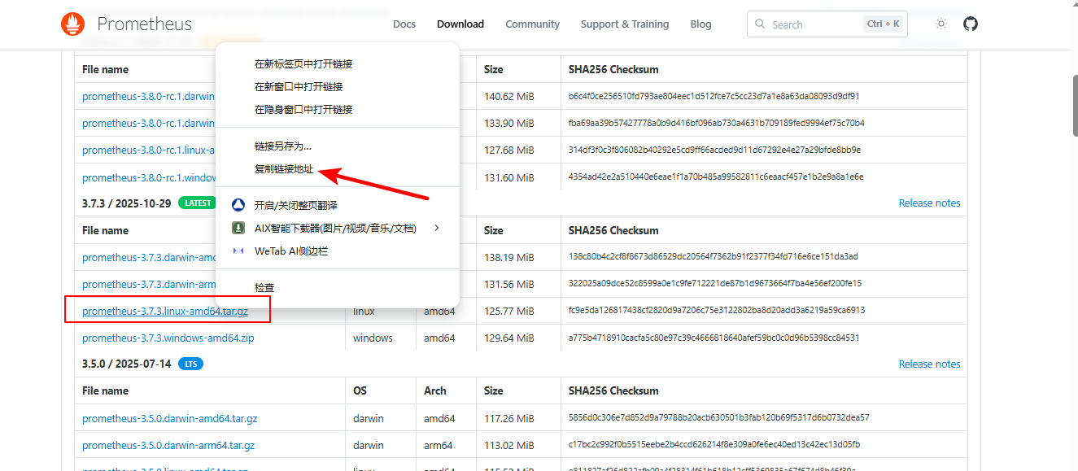Open the GitHub repository icon

point(970,24)
